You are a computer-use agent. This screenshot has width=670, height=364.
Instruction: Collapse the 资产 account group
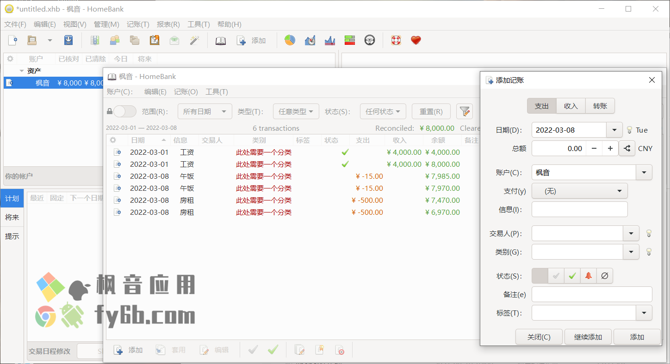[22, 71]
